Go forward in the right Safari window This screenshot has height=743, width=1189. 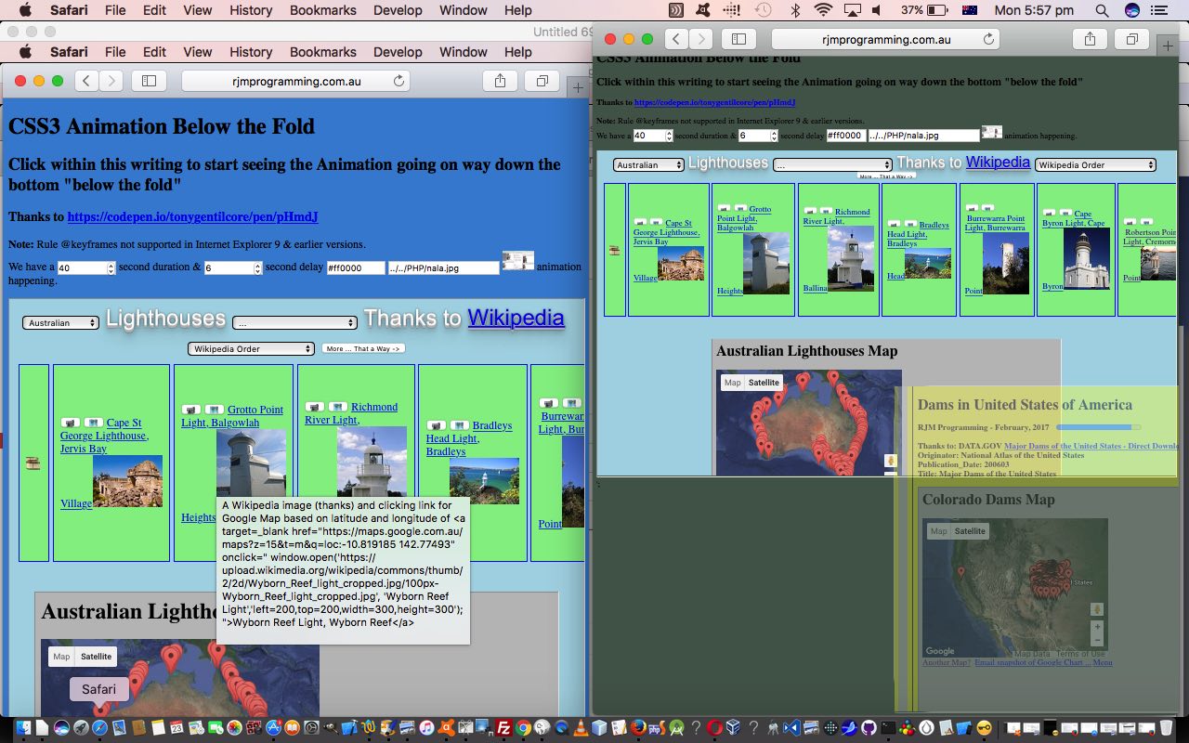tap(701, 39)
